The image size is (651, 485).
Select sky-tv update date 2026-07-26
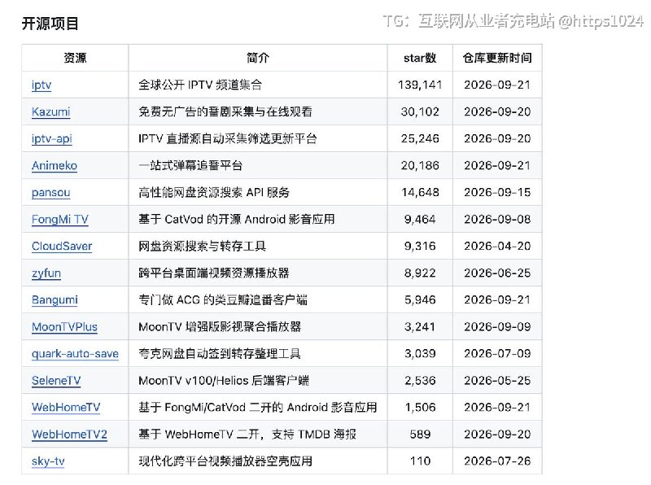[x=497, y=461]
